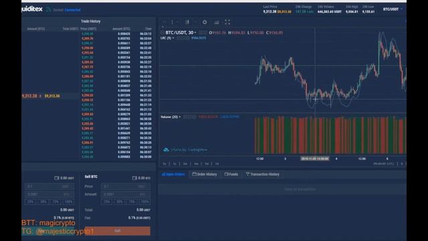This screenshot has height=241, width=428.
Task: Open chart settings gear icon
Action: 205,22
